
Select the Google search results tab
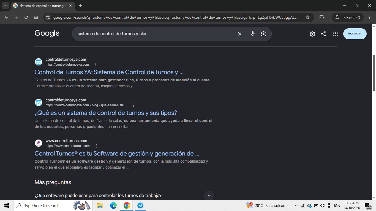click(43, 5)
